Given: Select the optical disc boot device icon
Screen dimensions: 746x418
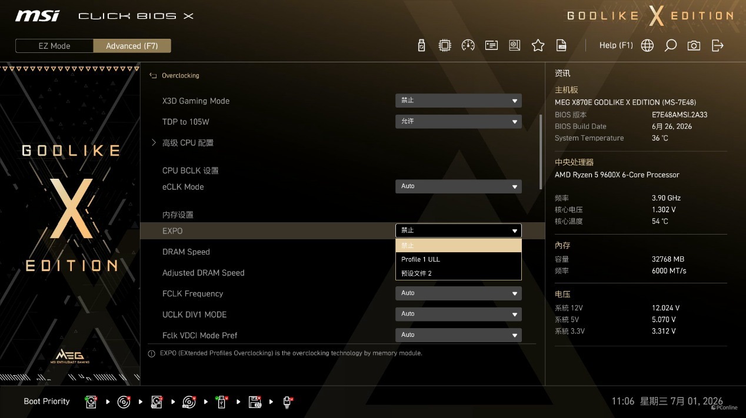Looking at the screenshot, I should (124, 402).
